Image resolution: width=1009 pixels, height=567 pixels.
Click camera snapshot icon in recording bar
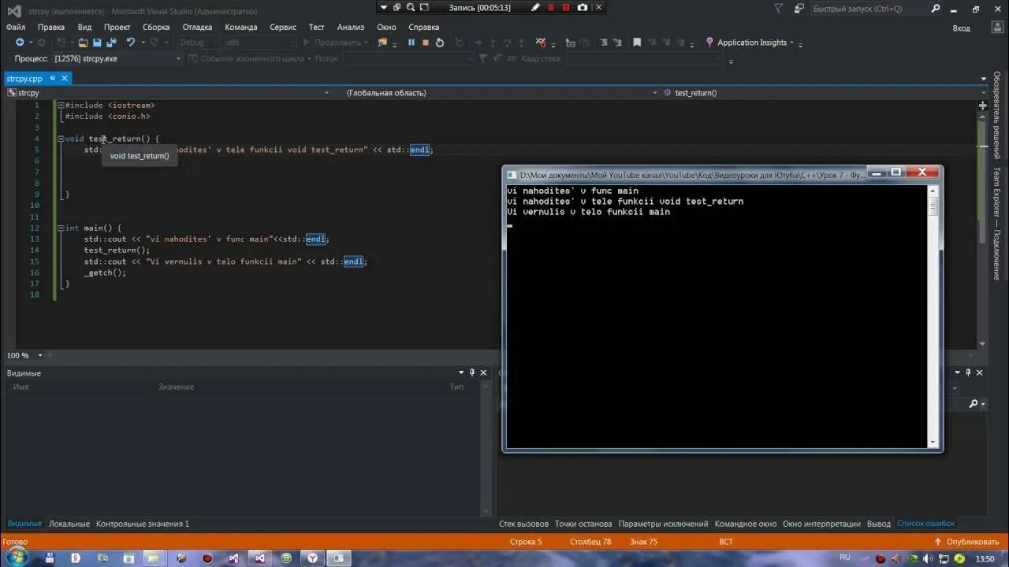(582, 7)
